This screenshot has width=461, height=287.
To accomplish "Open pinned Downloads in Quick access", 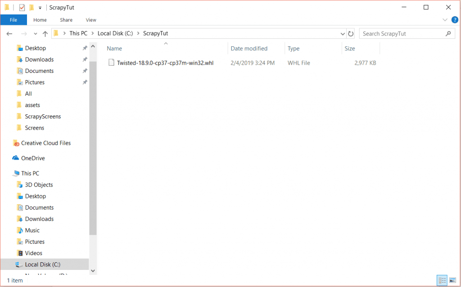I will pyautogui.click(x=39, y=59).
